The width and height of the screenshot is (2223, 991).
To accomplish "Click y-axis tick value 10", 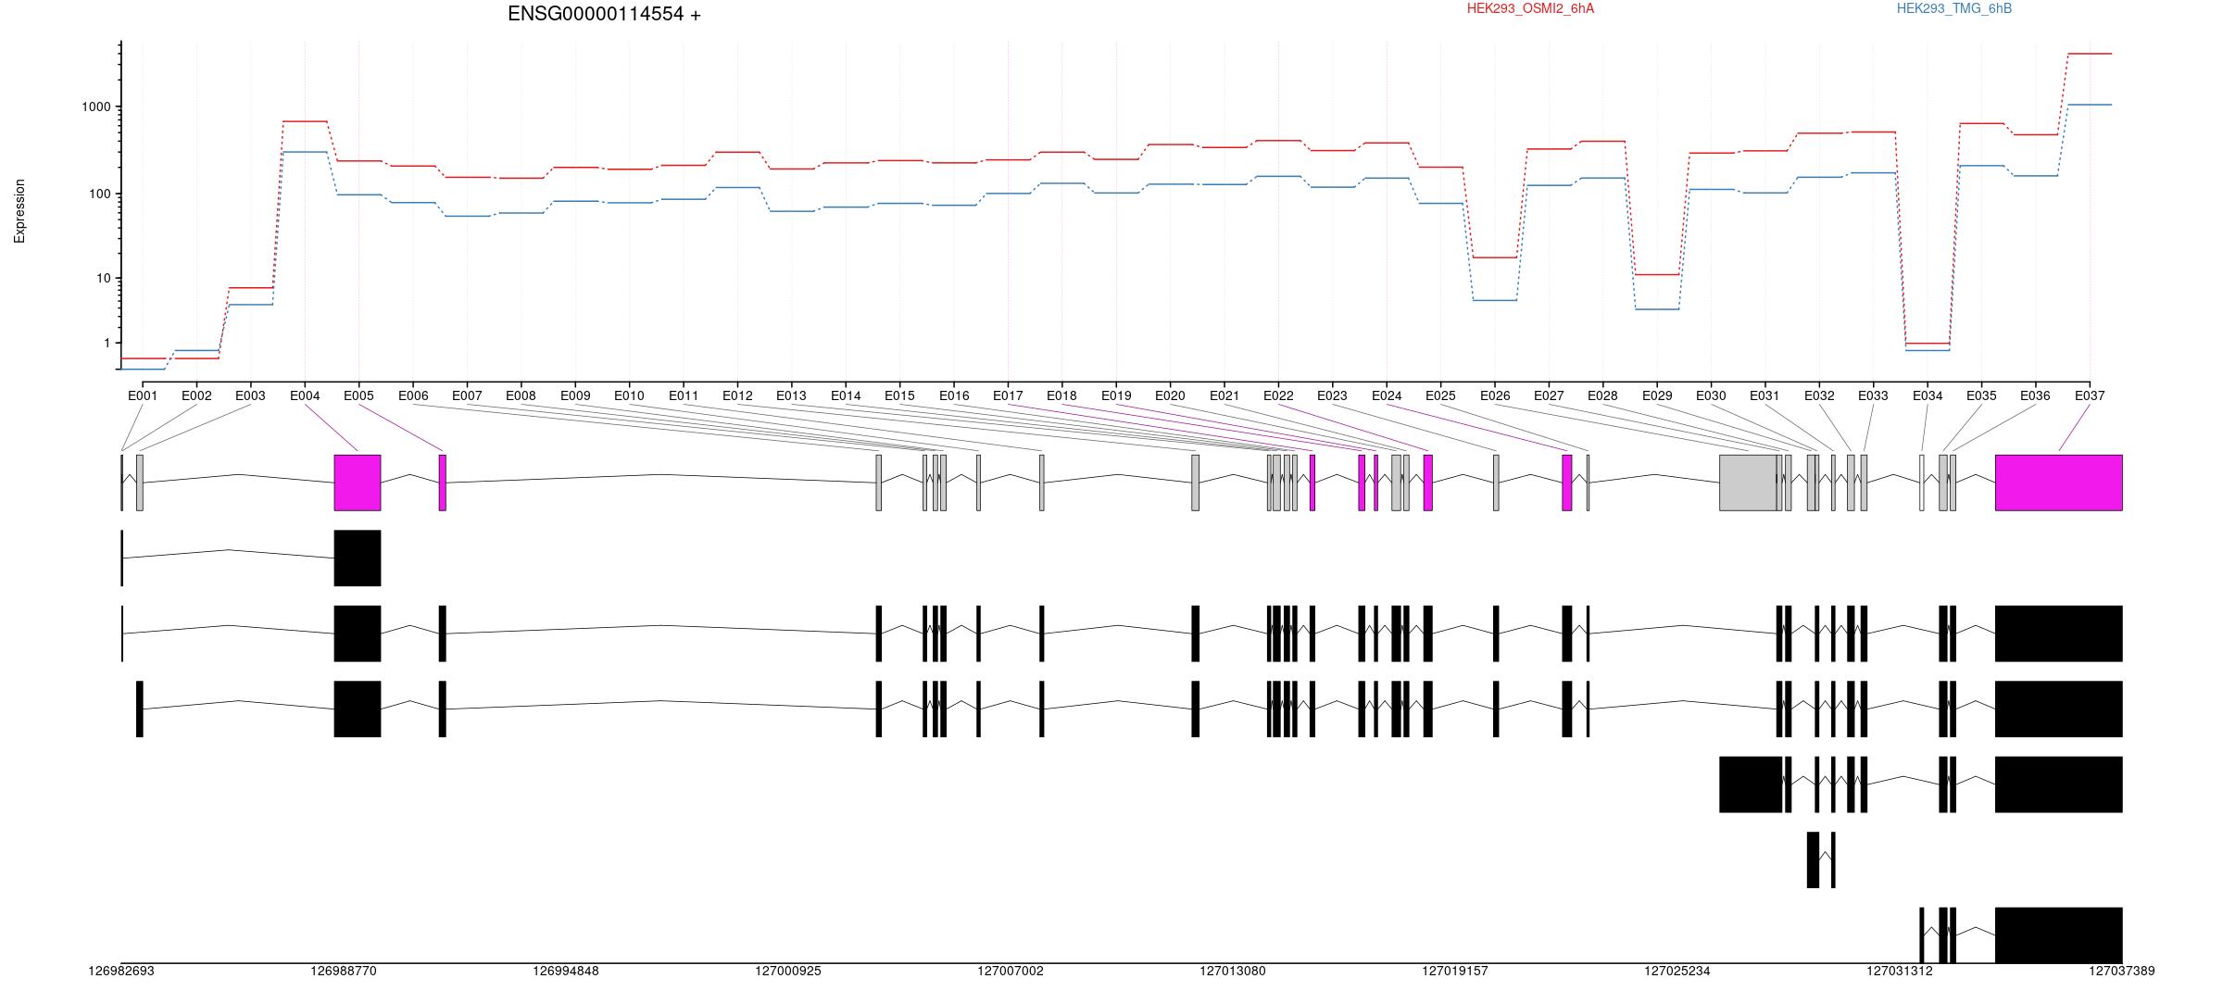I will 103,278.
